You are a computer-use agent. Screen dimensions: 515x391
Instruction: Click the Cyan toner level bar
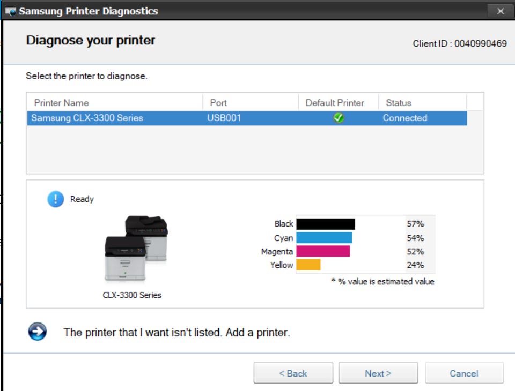324,238
